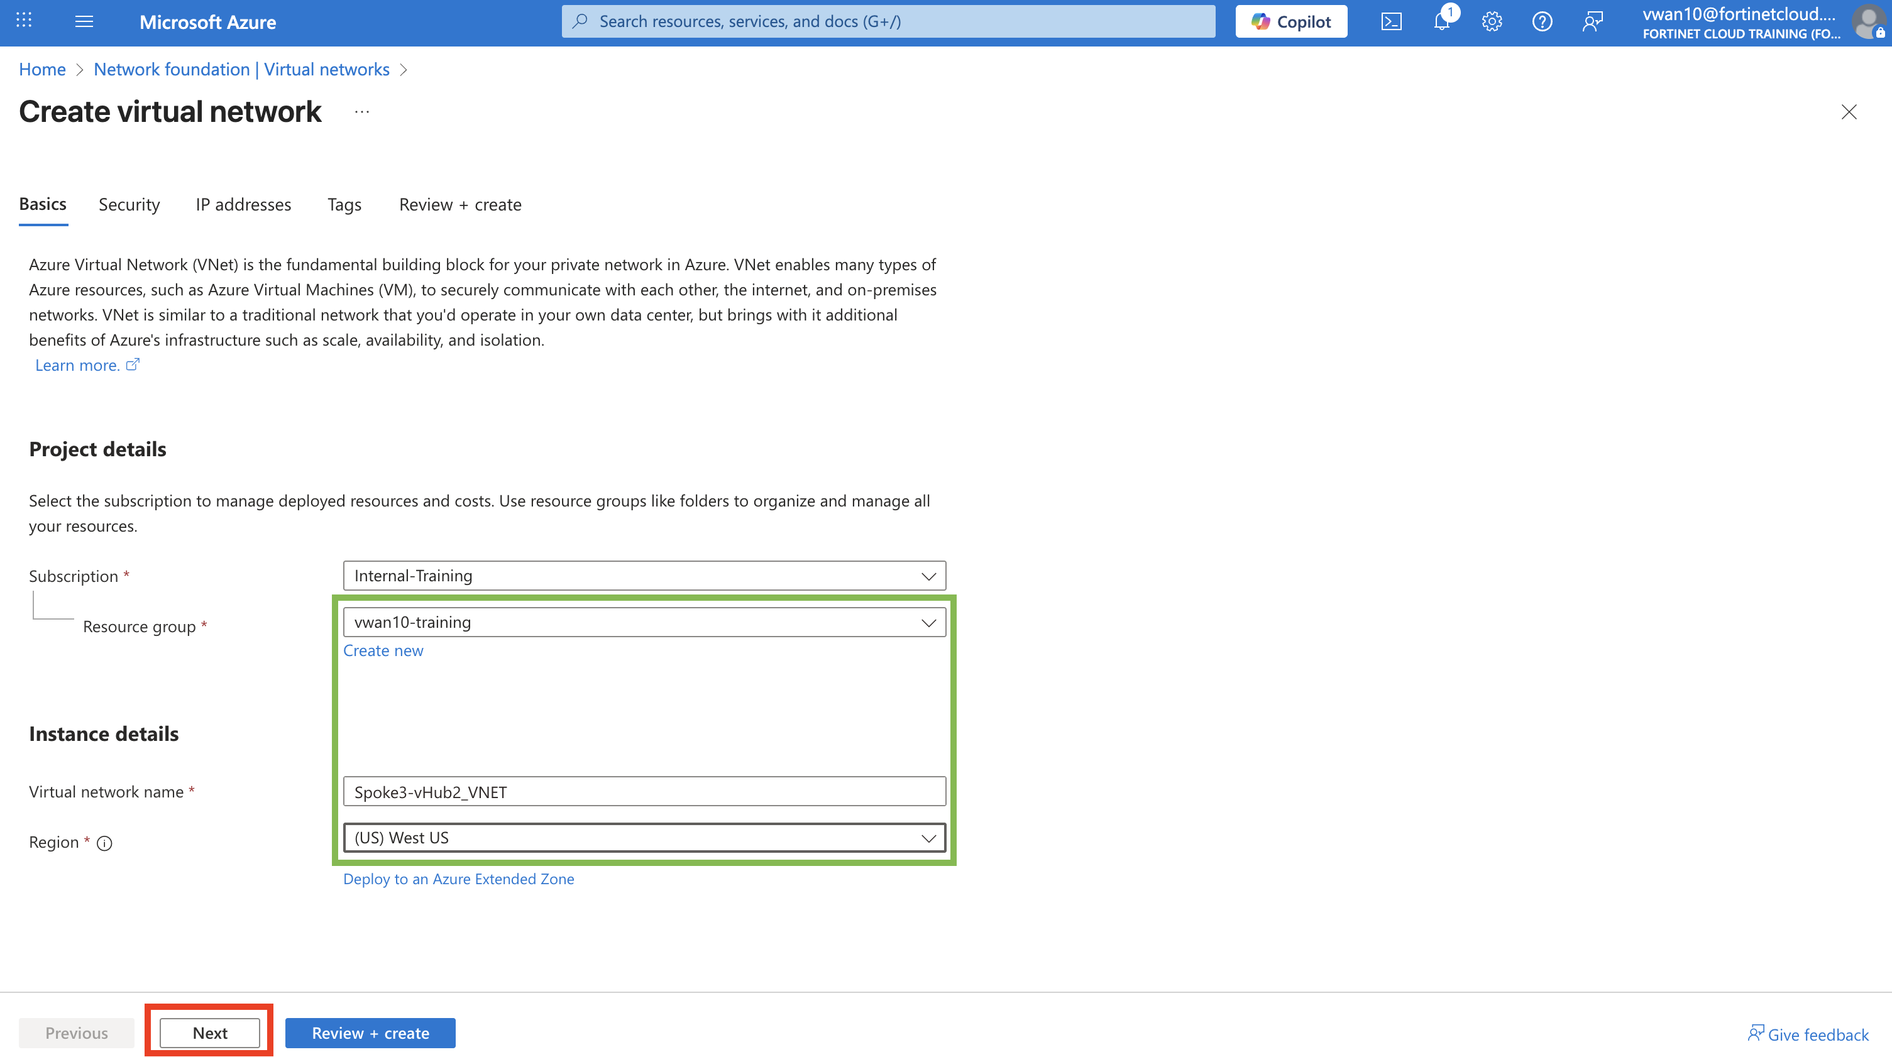The height and width of the screenshot is (1057, 1892).
Task: Expand the Subscription dropdown
Action: point(644,576)
